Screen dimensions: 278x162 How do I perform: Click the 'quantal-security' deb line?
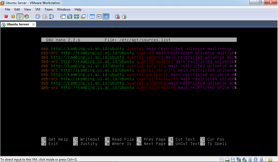click(139, 66)
